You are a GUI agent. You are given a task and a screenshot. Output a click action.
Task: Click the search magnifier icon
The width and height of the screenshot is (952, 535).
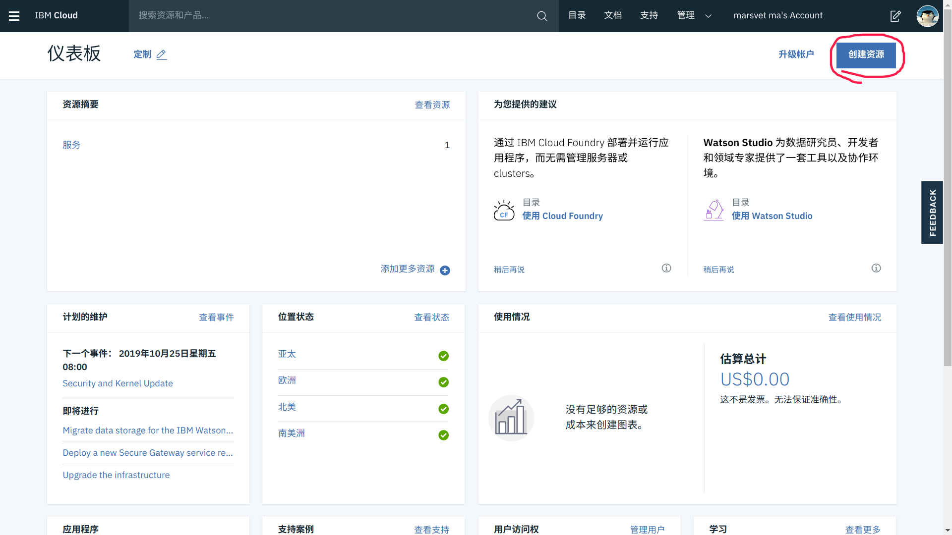[x=542, y=16]
